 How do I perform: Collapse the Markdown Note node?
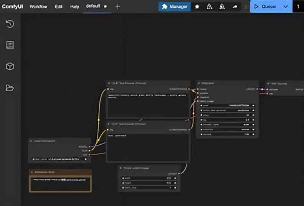coord(32,172)
